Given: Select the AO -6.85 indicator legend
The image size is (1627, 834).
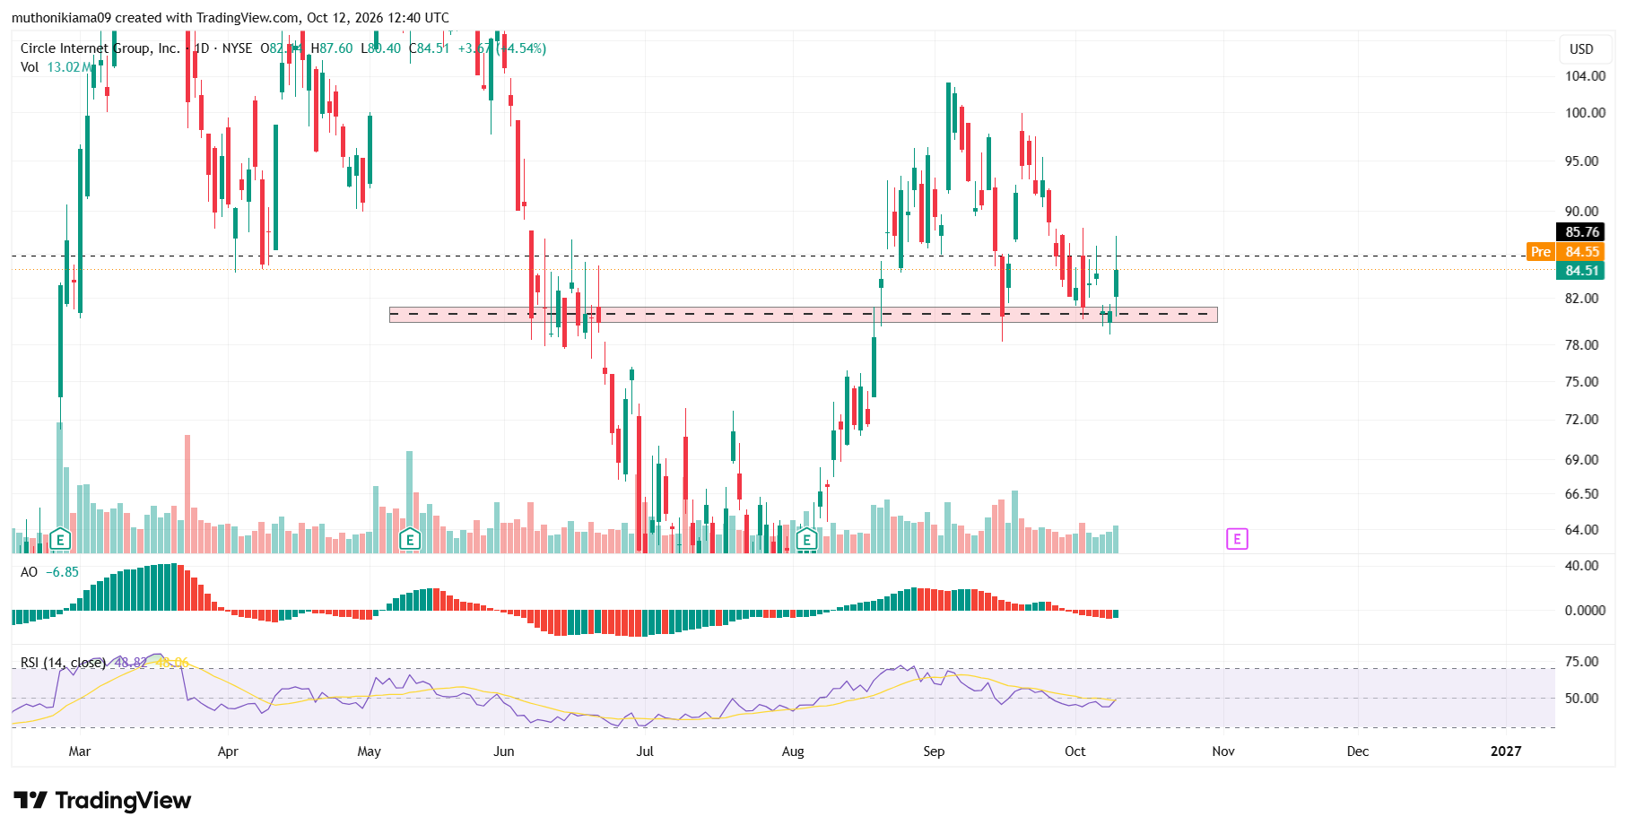Looking at the screenshot, I should tap(49, 572).
